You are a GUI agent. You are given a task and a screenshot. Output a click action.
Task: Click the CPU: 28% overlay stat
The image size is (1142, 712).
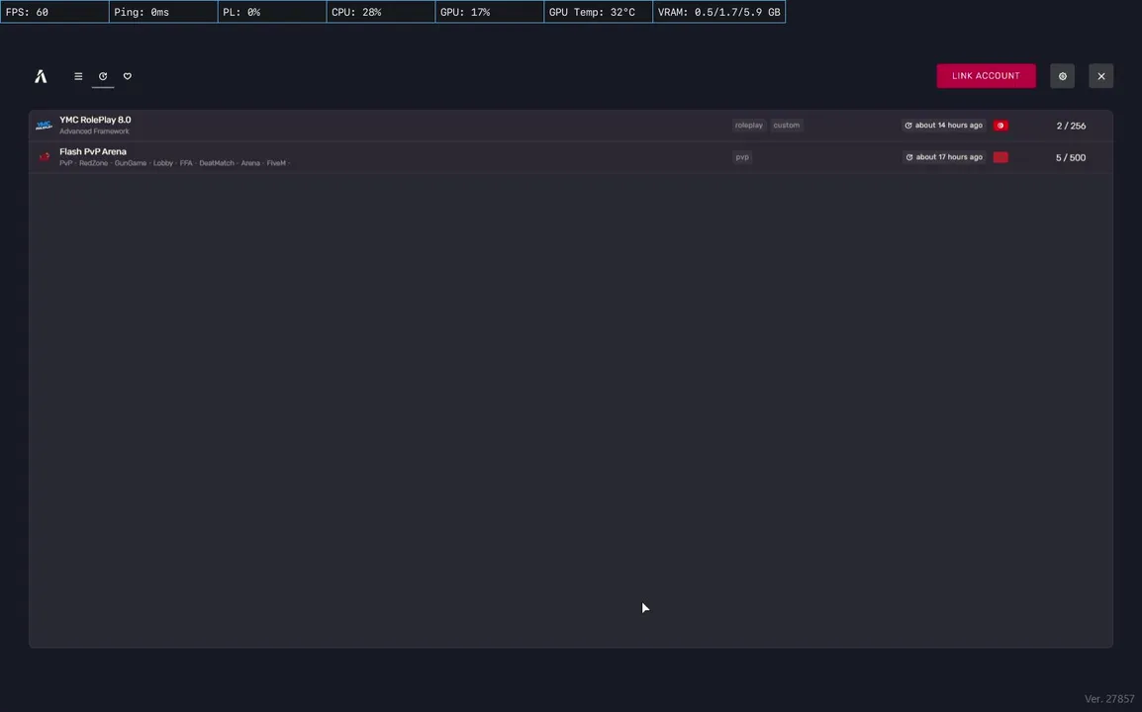(x=381, y=12)
